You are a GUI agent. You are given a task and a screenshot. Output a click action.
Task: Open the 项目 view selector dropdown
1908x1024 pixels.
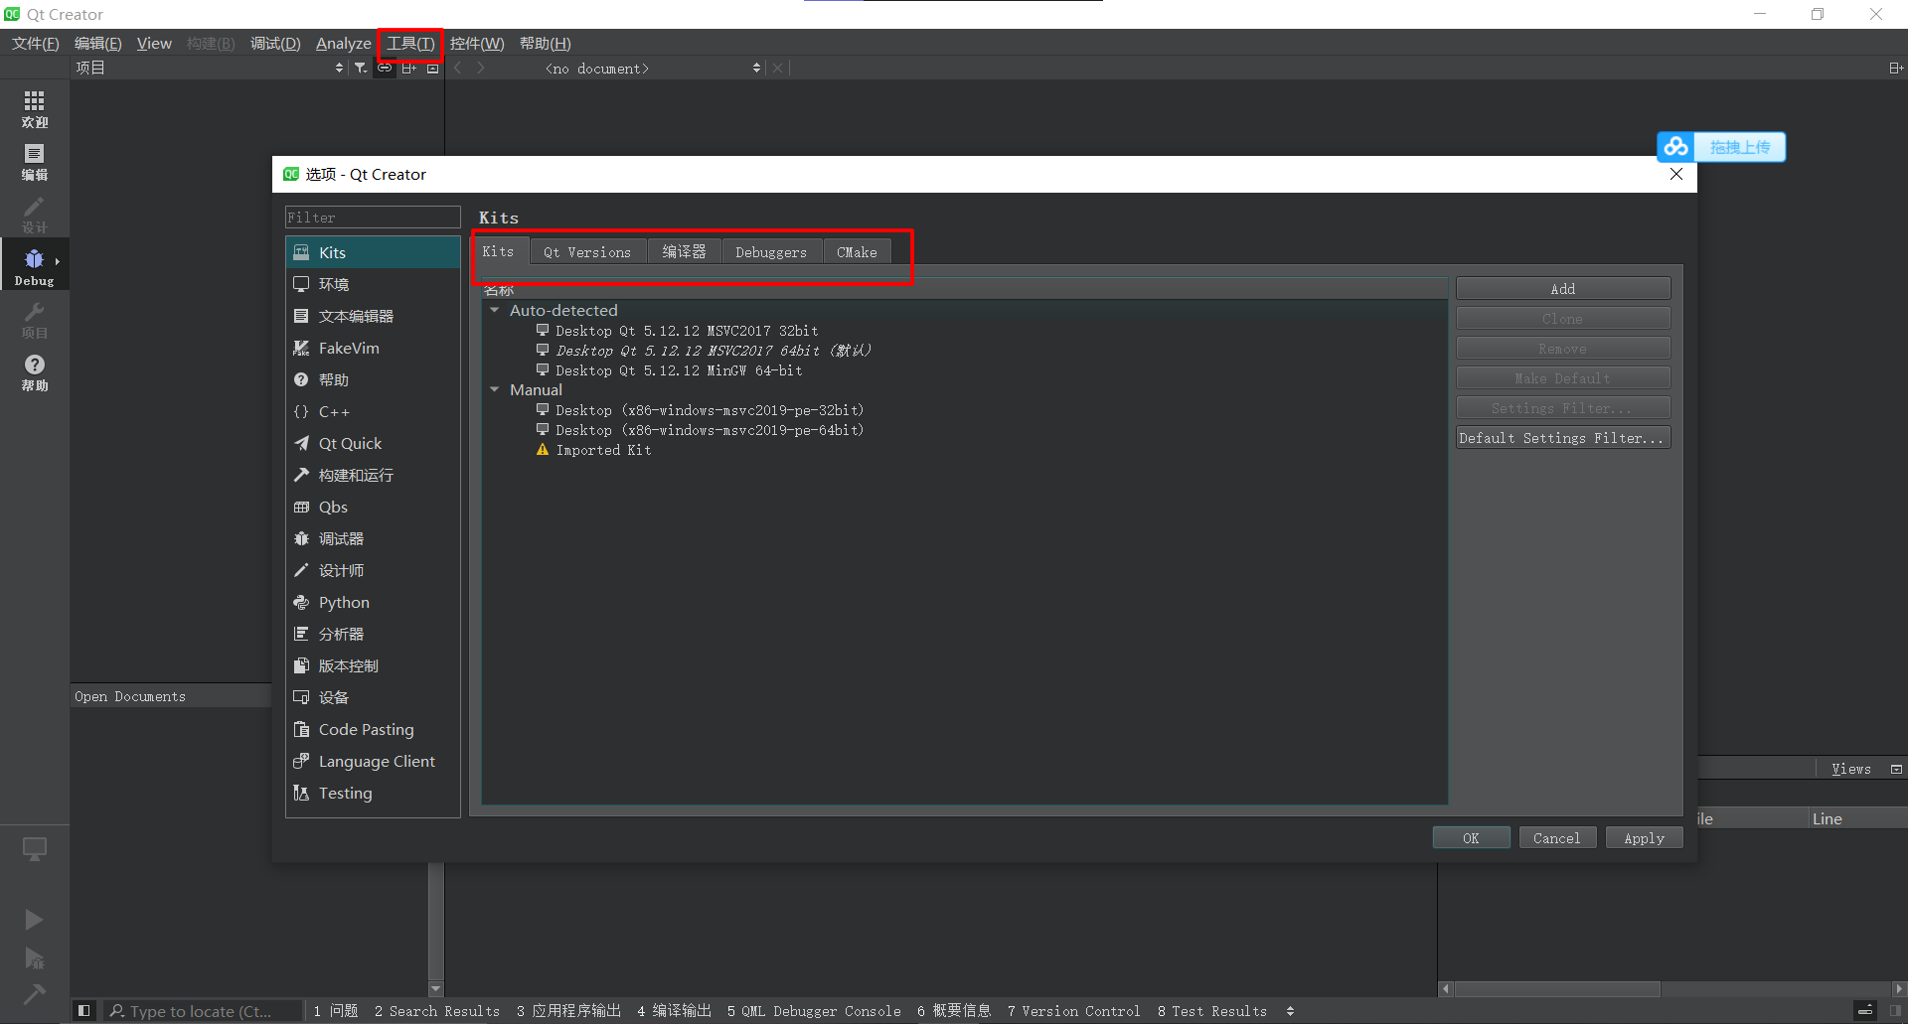coord(210,68)
